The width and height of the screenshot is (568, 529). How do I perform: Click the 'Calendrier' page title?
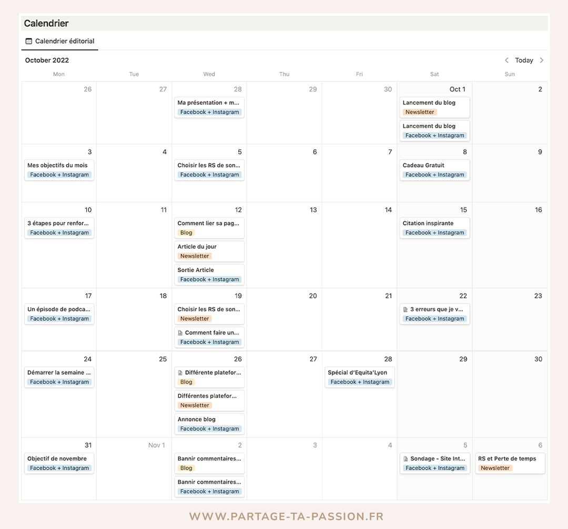(46, 23)
